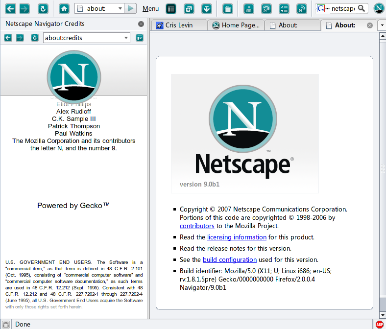Viewport: 386px width, 329px height.
Task: Open the build configuration link
Action: coord(230,259)
